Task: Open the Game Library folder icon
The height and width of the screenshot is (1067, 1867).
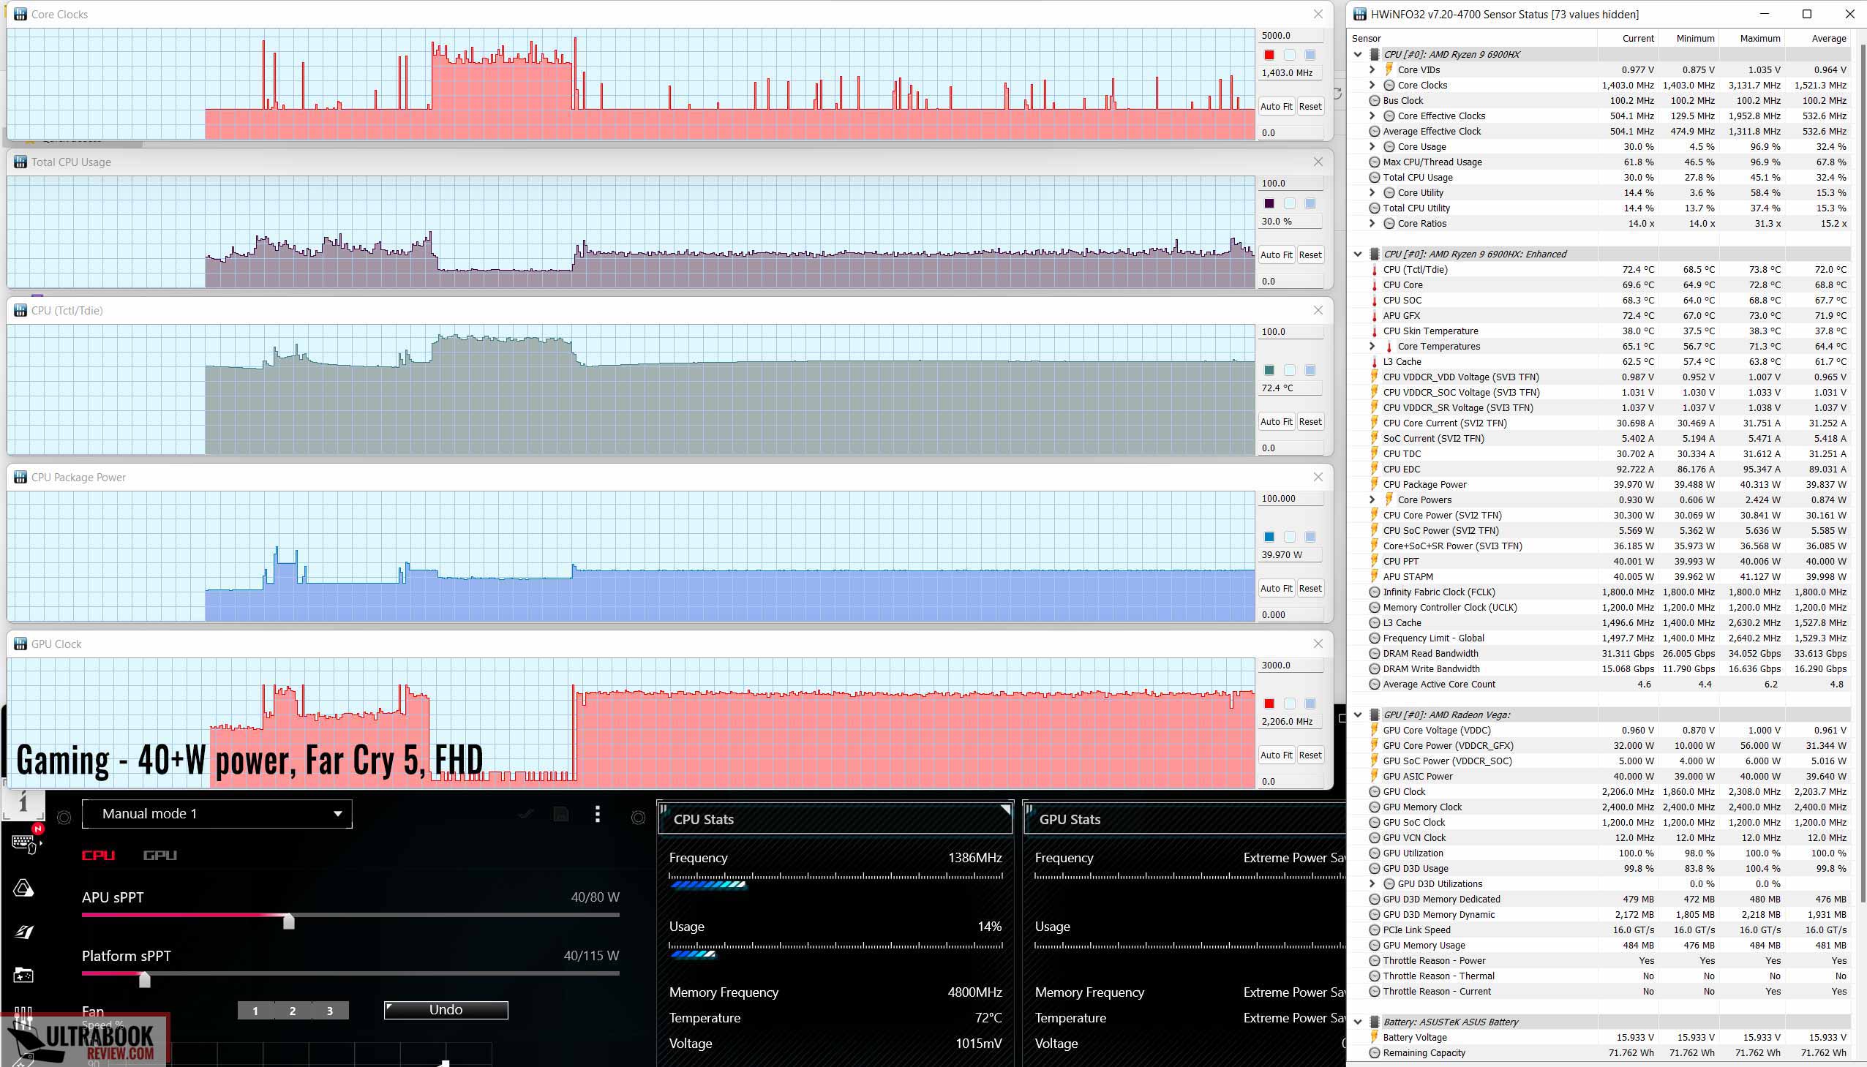Action: pos(23,975)
